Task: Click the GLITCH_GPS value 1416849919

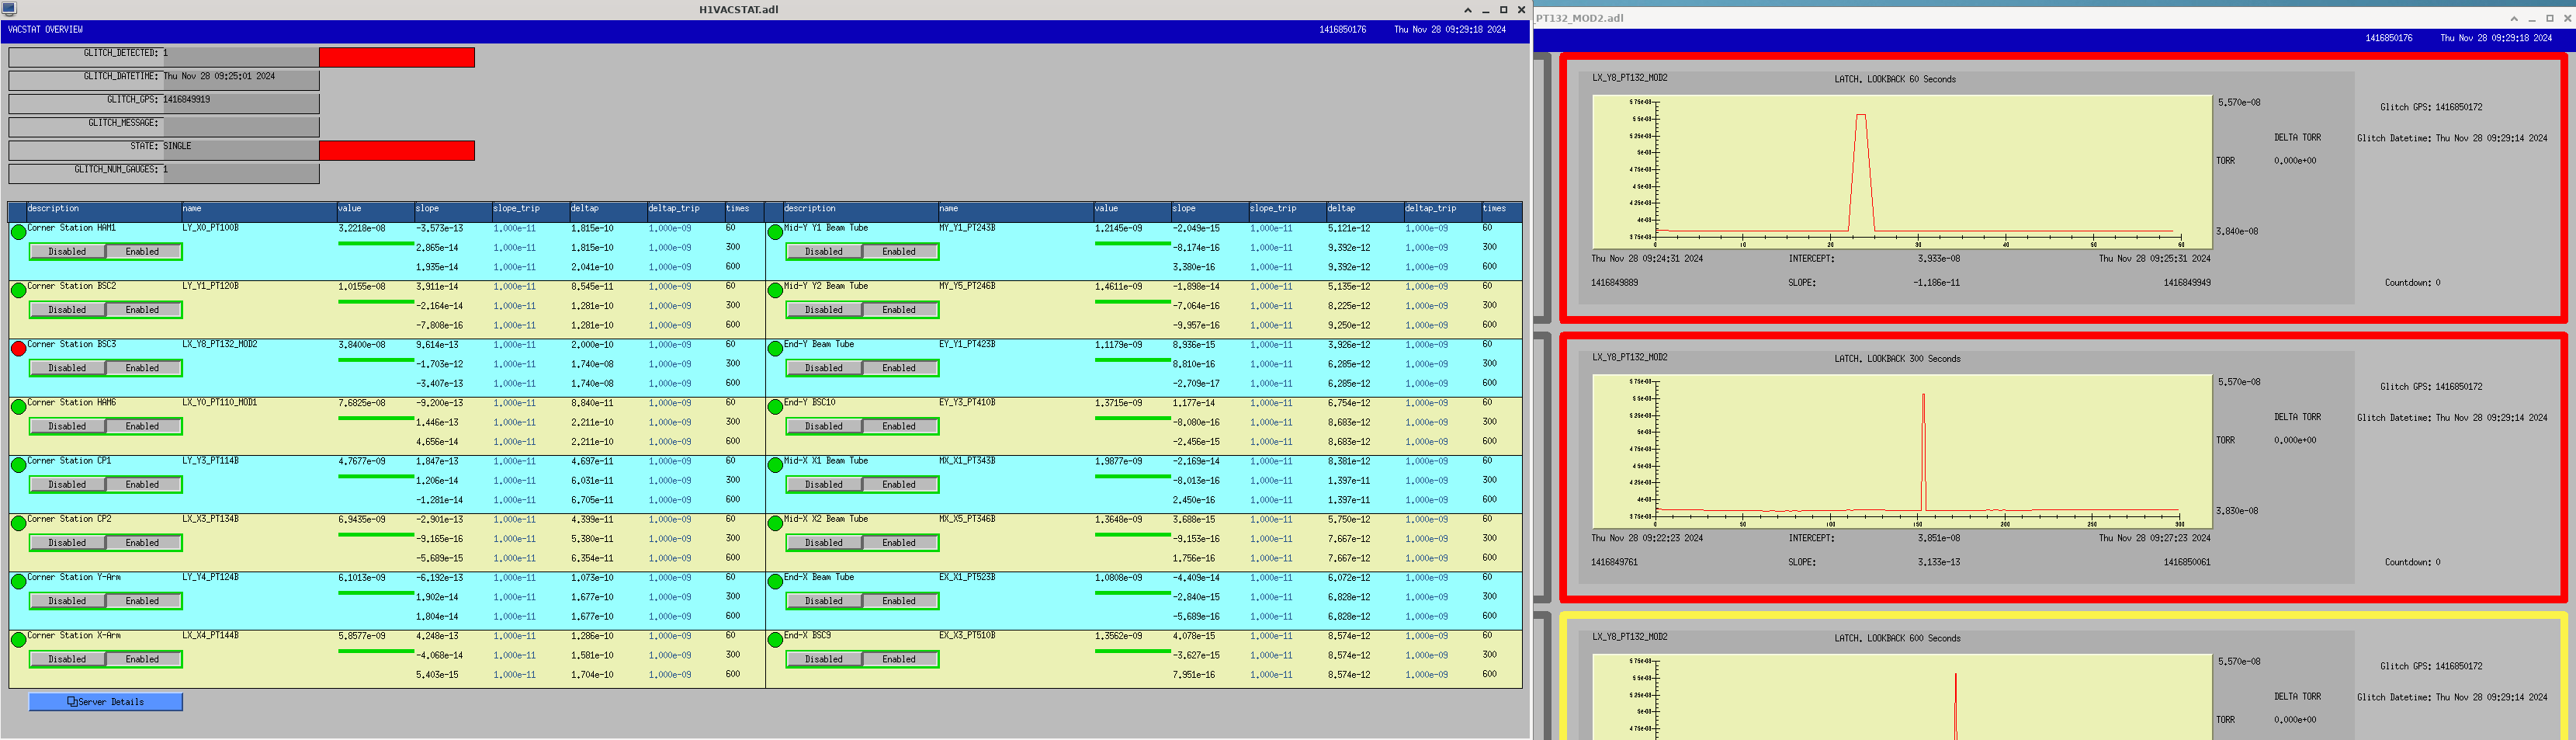Action: point(187,100)
